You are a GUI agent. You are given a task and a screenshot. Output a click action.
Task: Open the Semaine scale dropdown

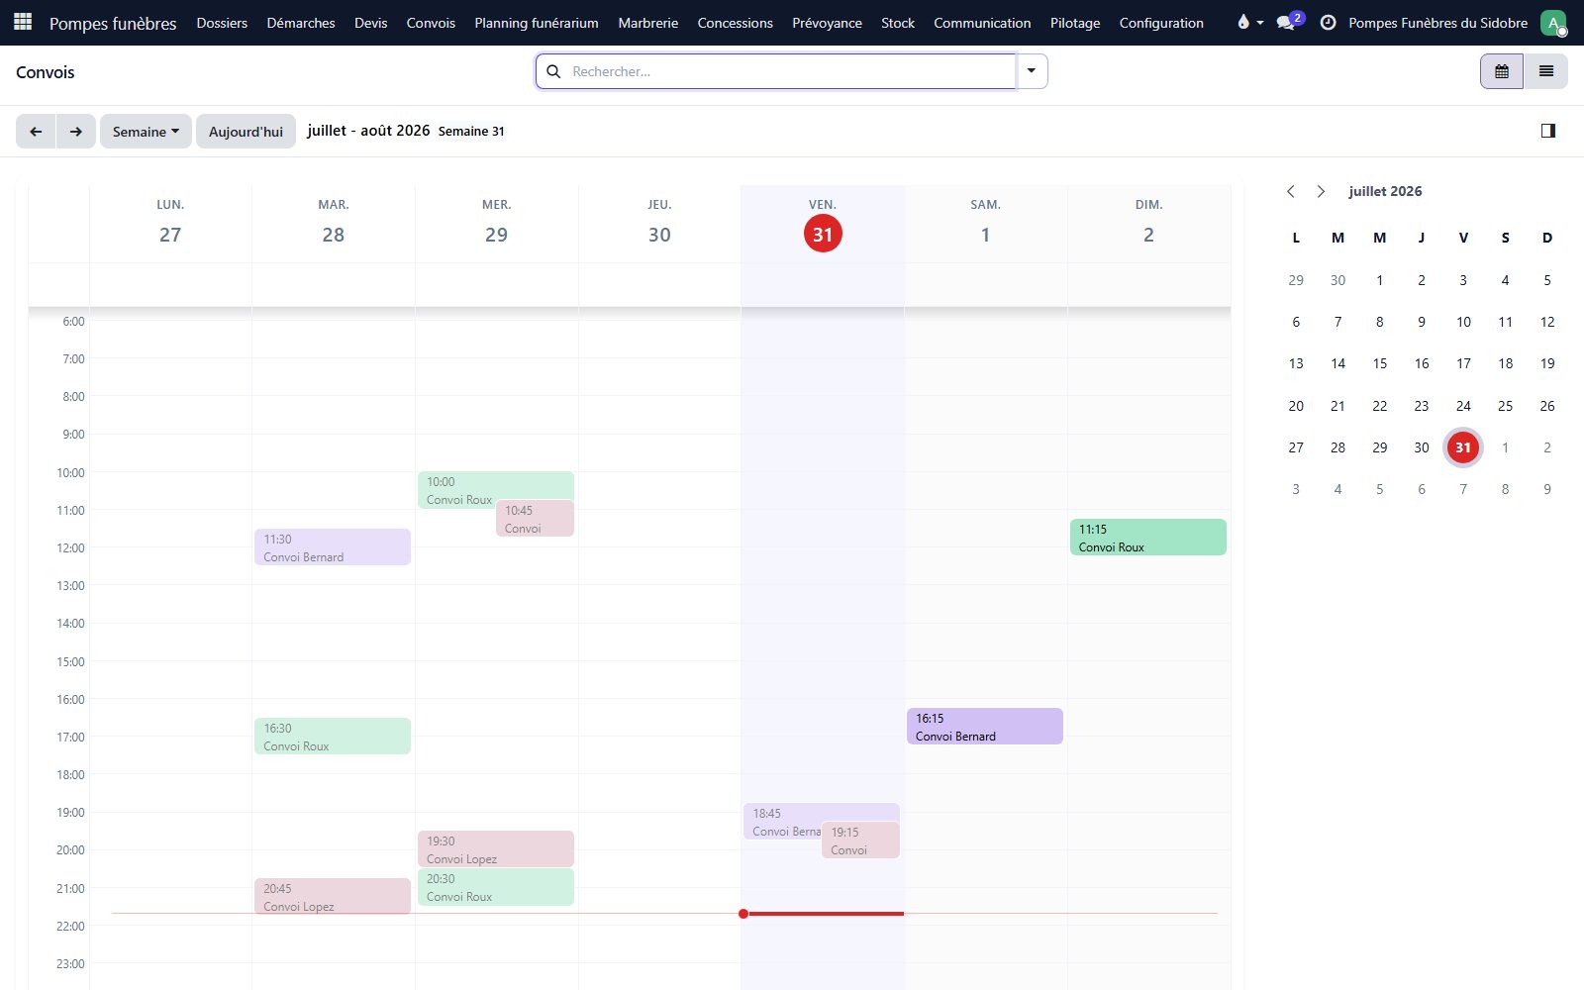point(146,132)
